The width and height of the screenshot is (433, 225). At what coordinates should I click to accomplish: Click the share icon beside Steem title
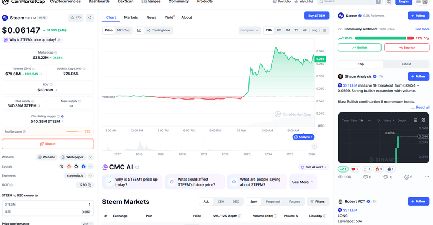pos(89,18)
